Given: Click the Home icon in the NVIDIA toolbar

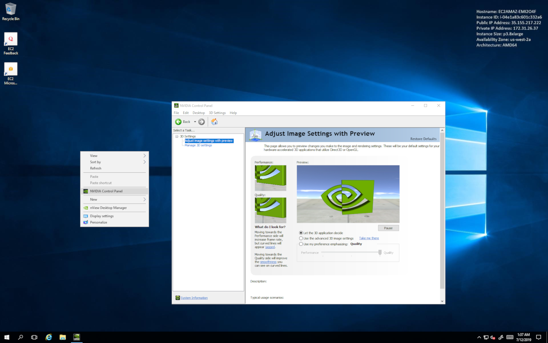Looking at the screenshot, I should pos(214,122).
